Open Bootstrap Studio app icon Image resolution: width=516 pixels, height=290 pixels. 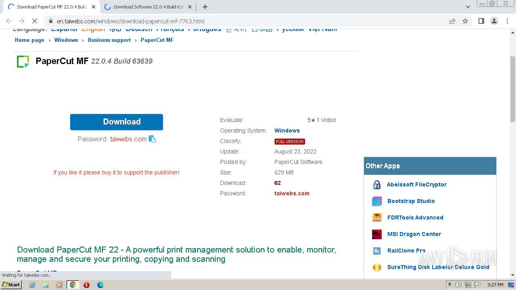coord(377,201)
